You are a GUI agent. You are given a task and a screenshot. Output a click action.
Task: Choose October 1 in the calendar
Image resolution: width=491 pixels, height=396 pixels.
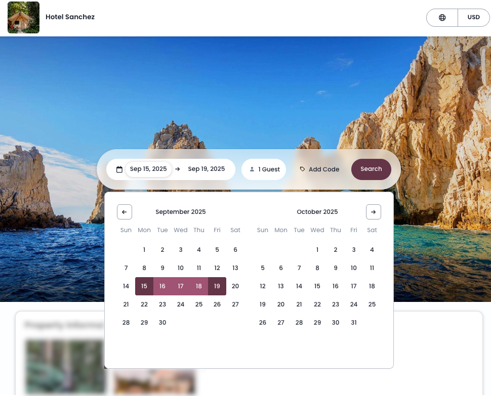317,250
